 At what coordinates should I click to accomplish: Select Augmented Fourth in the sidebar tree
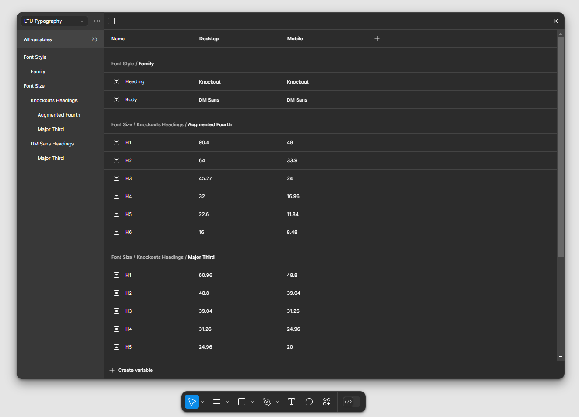click(x=59, y=114)
